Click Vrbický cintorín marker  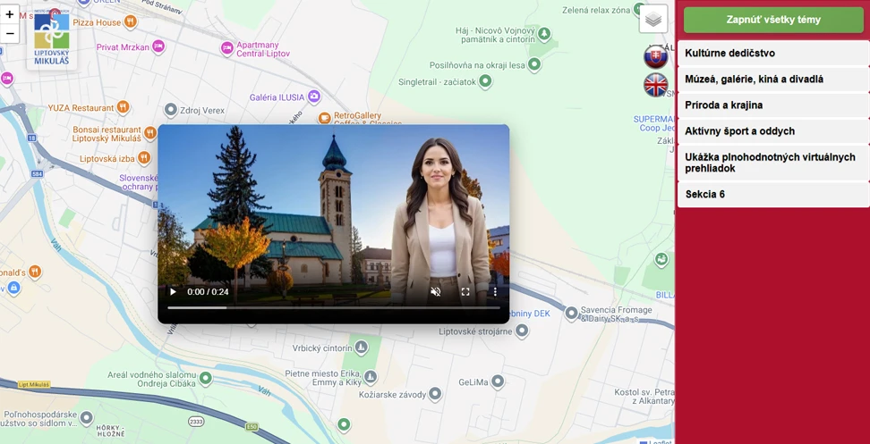(x=362, y=348)
